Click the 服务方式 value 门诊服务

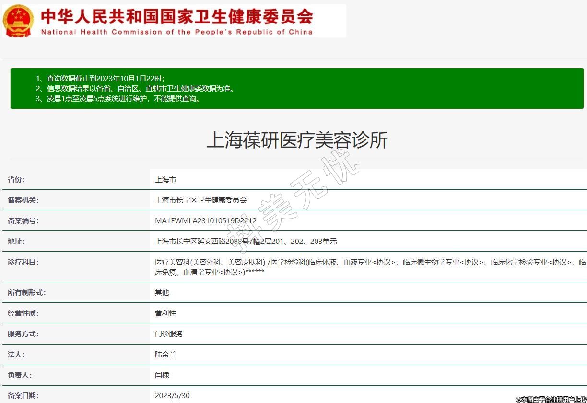tap(169, 334)
